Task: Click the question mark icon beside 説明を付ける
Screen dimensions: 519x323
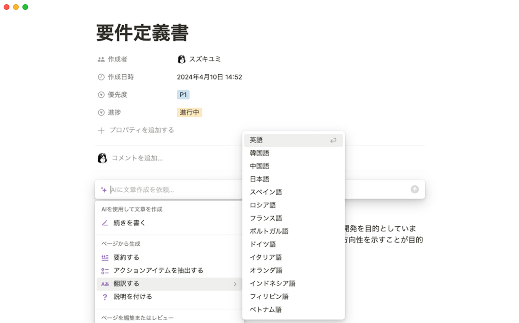Action: pyautogui.click(x=105, y=297)
